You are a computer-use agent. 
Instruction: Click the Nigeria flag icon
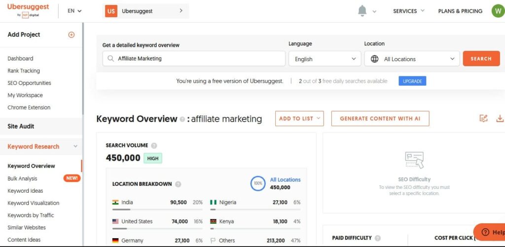pyautogui.click(x=213, y=202)
